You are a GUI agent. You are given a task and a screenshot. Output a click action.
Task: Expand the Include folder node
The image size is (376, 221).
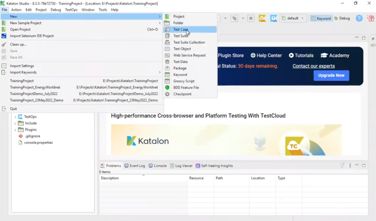pyautogui.click(x=15, y=123)
